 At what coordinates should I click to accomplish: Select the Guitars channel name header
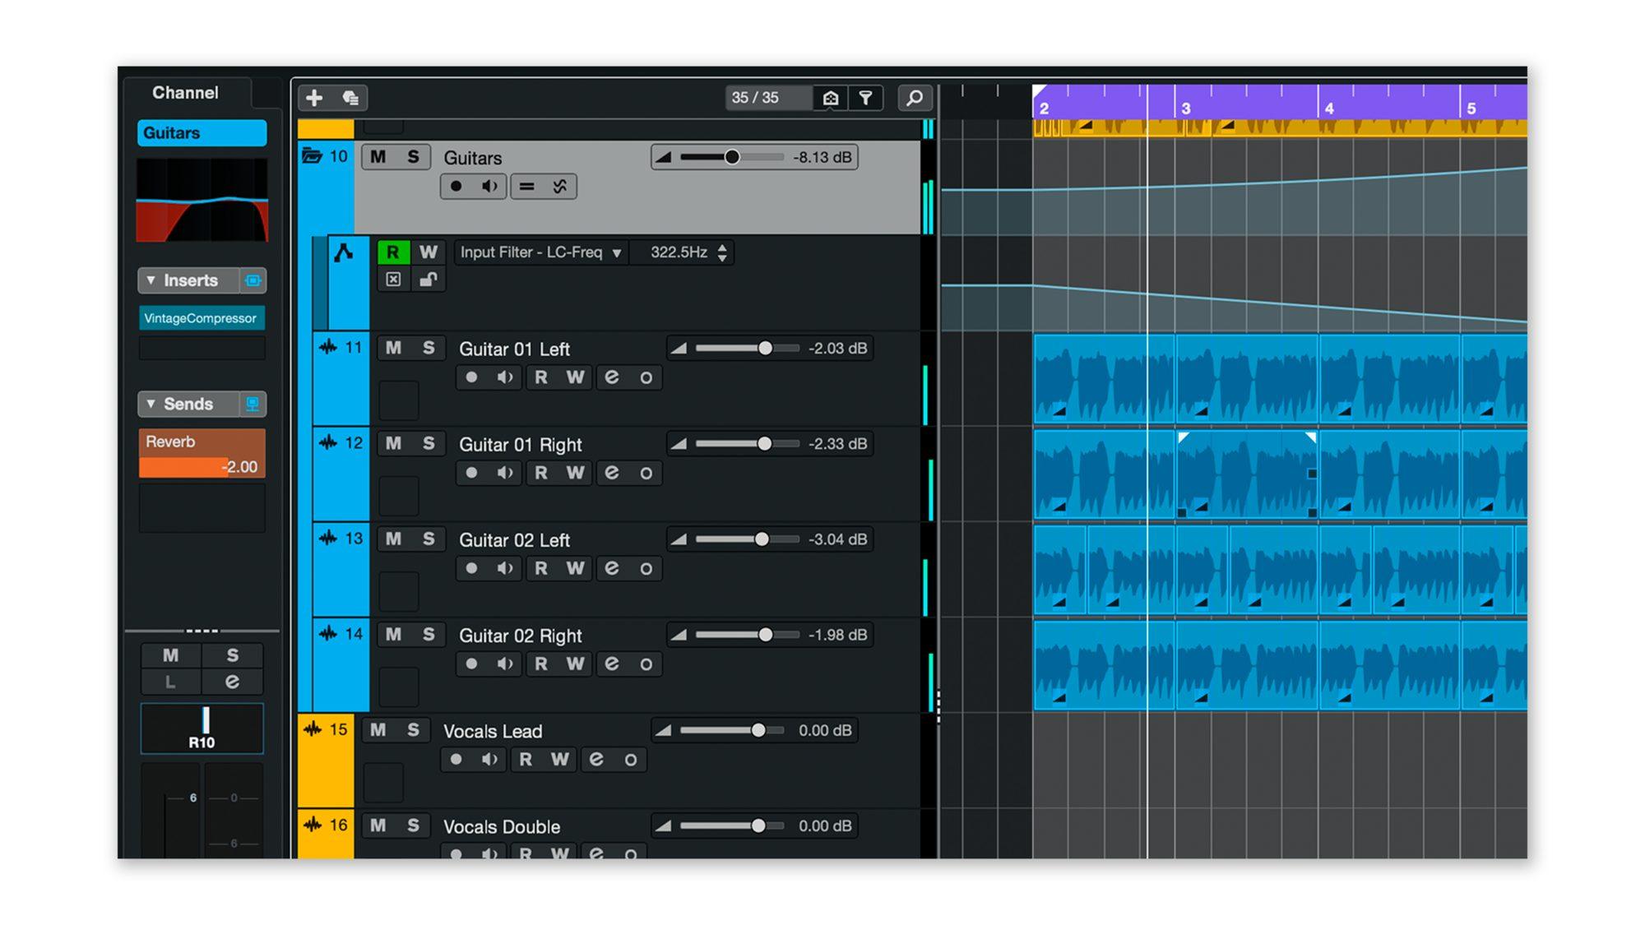pos(202,133)
